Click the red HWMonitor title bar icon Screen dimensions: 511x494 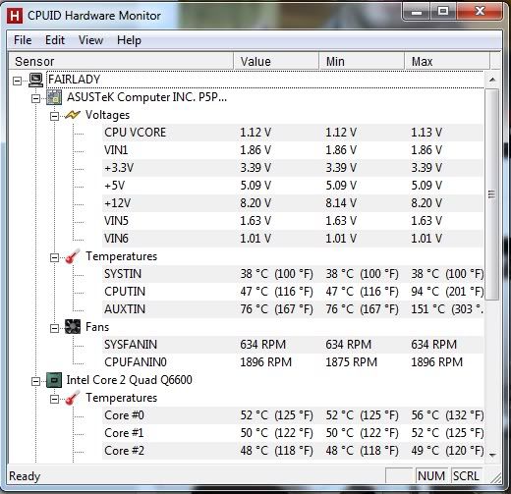[x=15, y=16]
